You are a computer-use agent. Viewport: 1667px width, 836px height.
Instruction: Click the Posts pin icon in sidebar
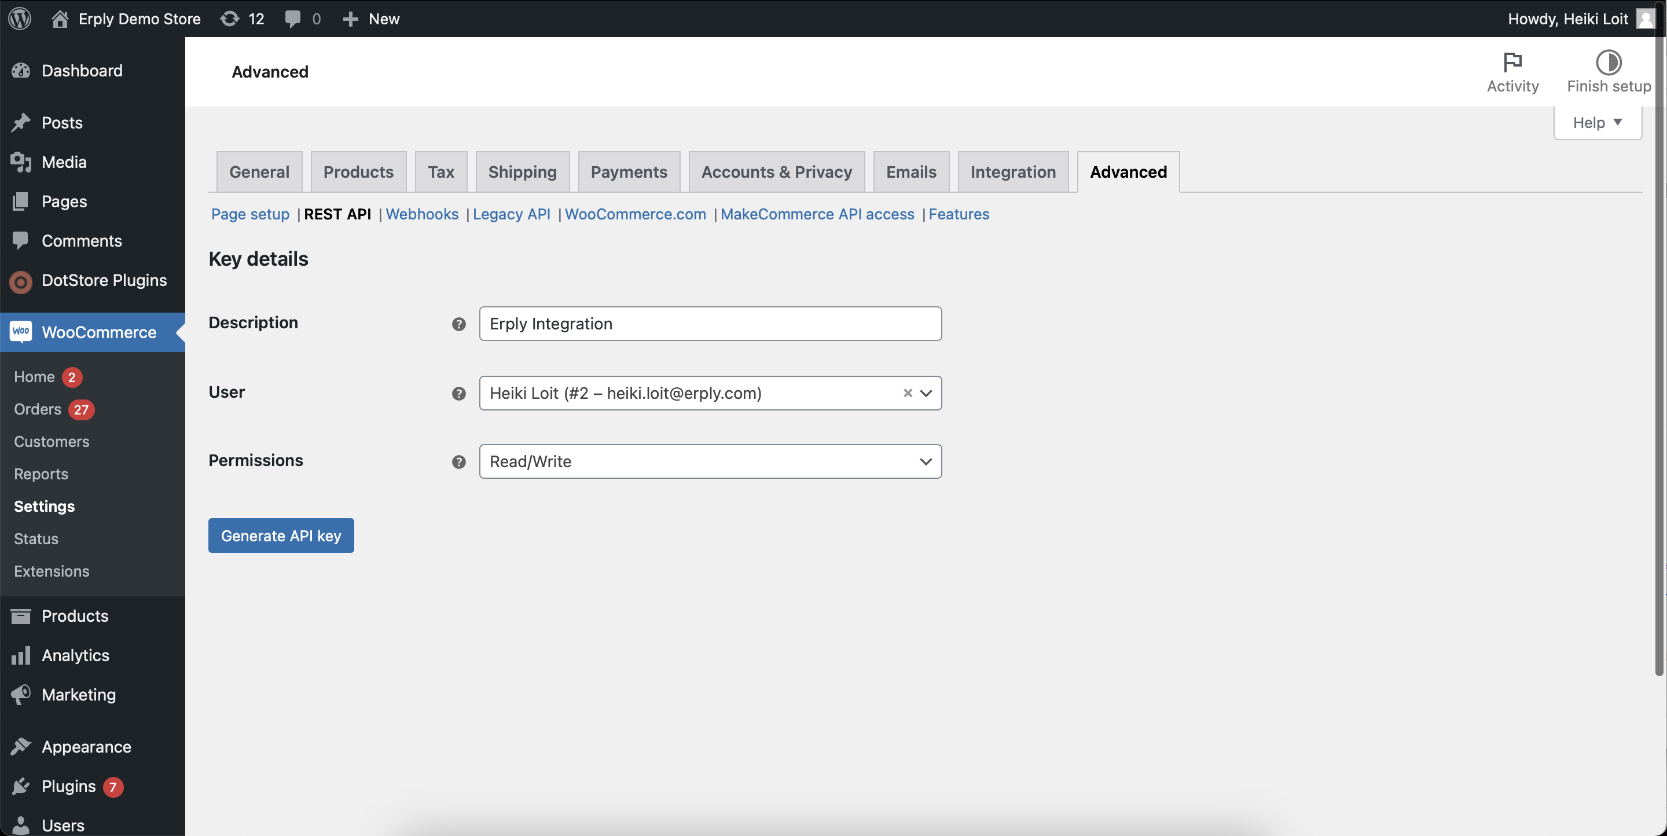pyautogui.click(x=21, y=122)
